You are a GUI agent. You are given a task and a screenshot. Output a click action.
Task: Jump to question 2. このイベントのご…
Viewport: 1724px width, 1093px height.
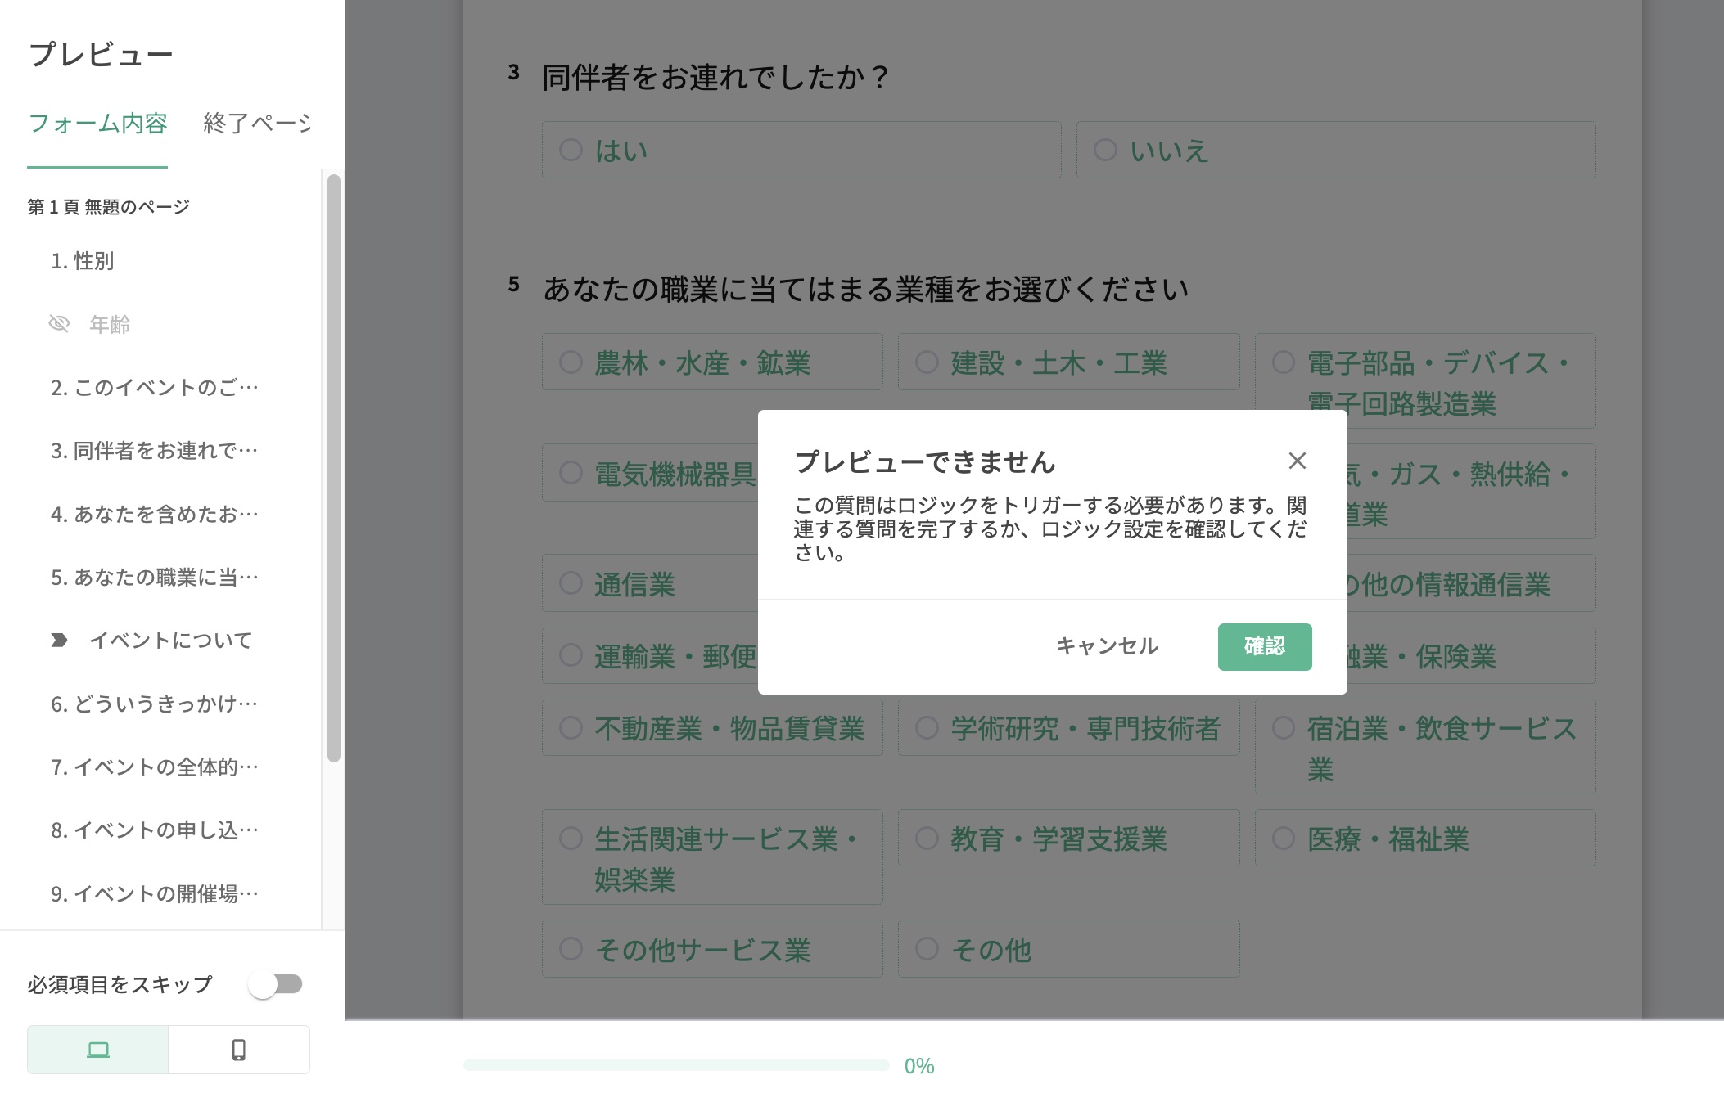[155, 388]
